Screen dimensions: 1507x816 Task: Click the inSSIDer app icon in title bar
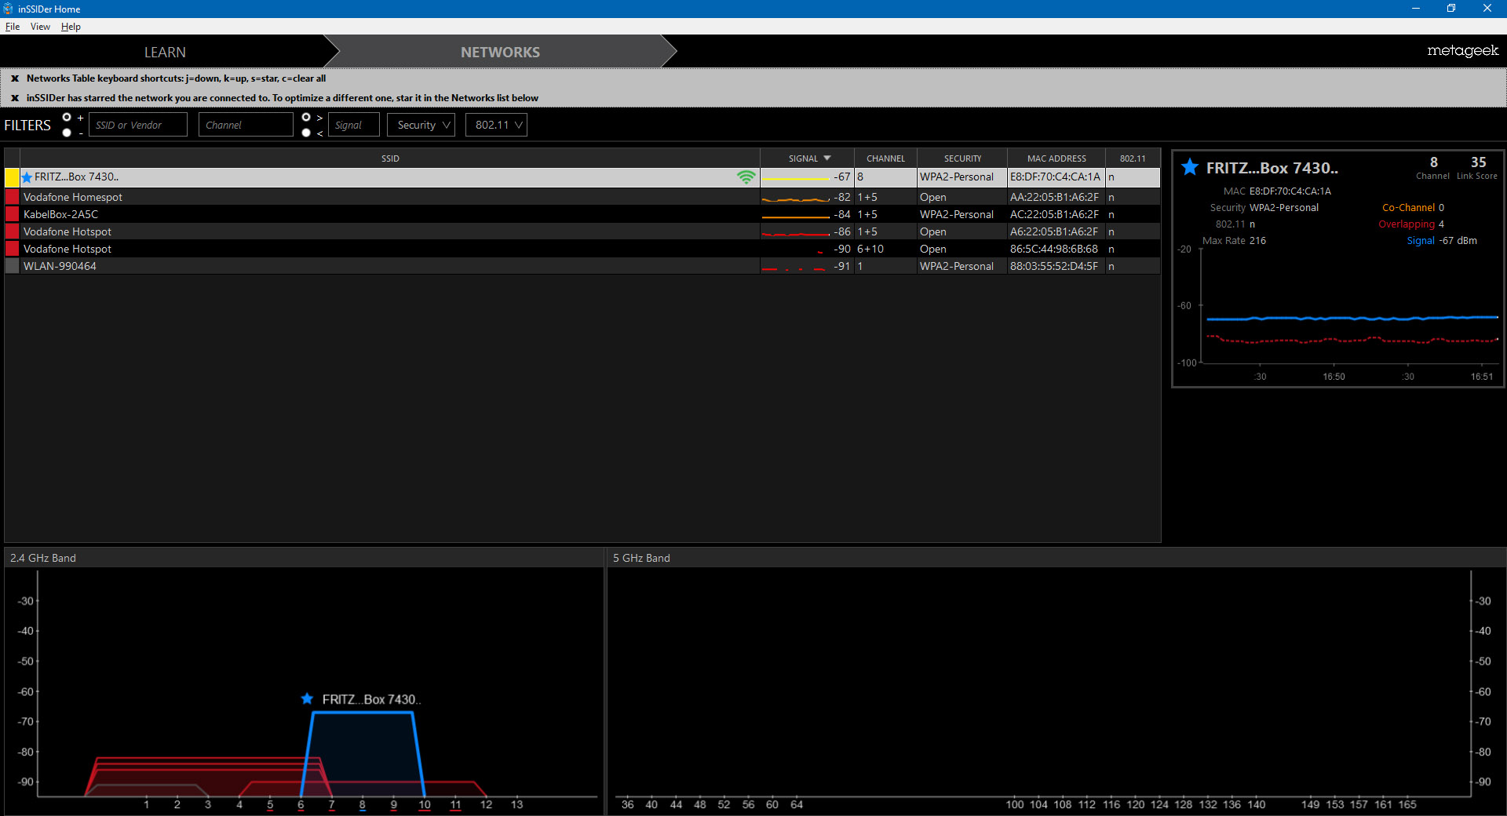tap(9, 9)
